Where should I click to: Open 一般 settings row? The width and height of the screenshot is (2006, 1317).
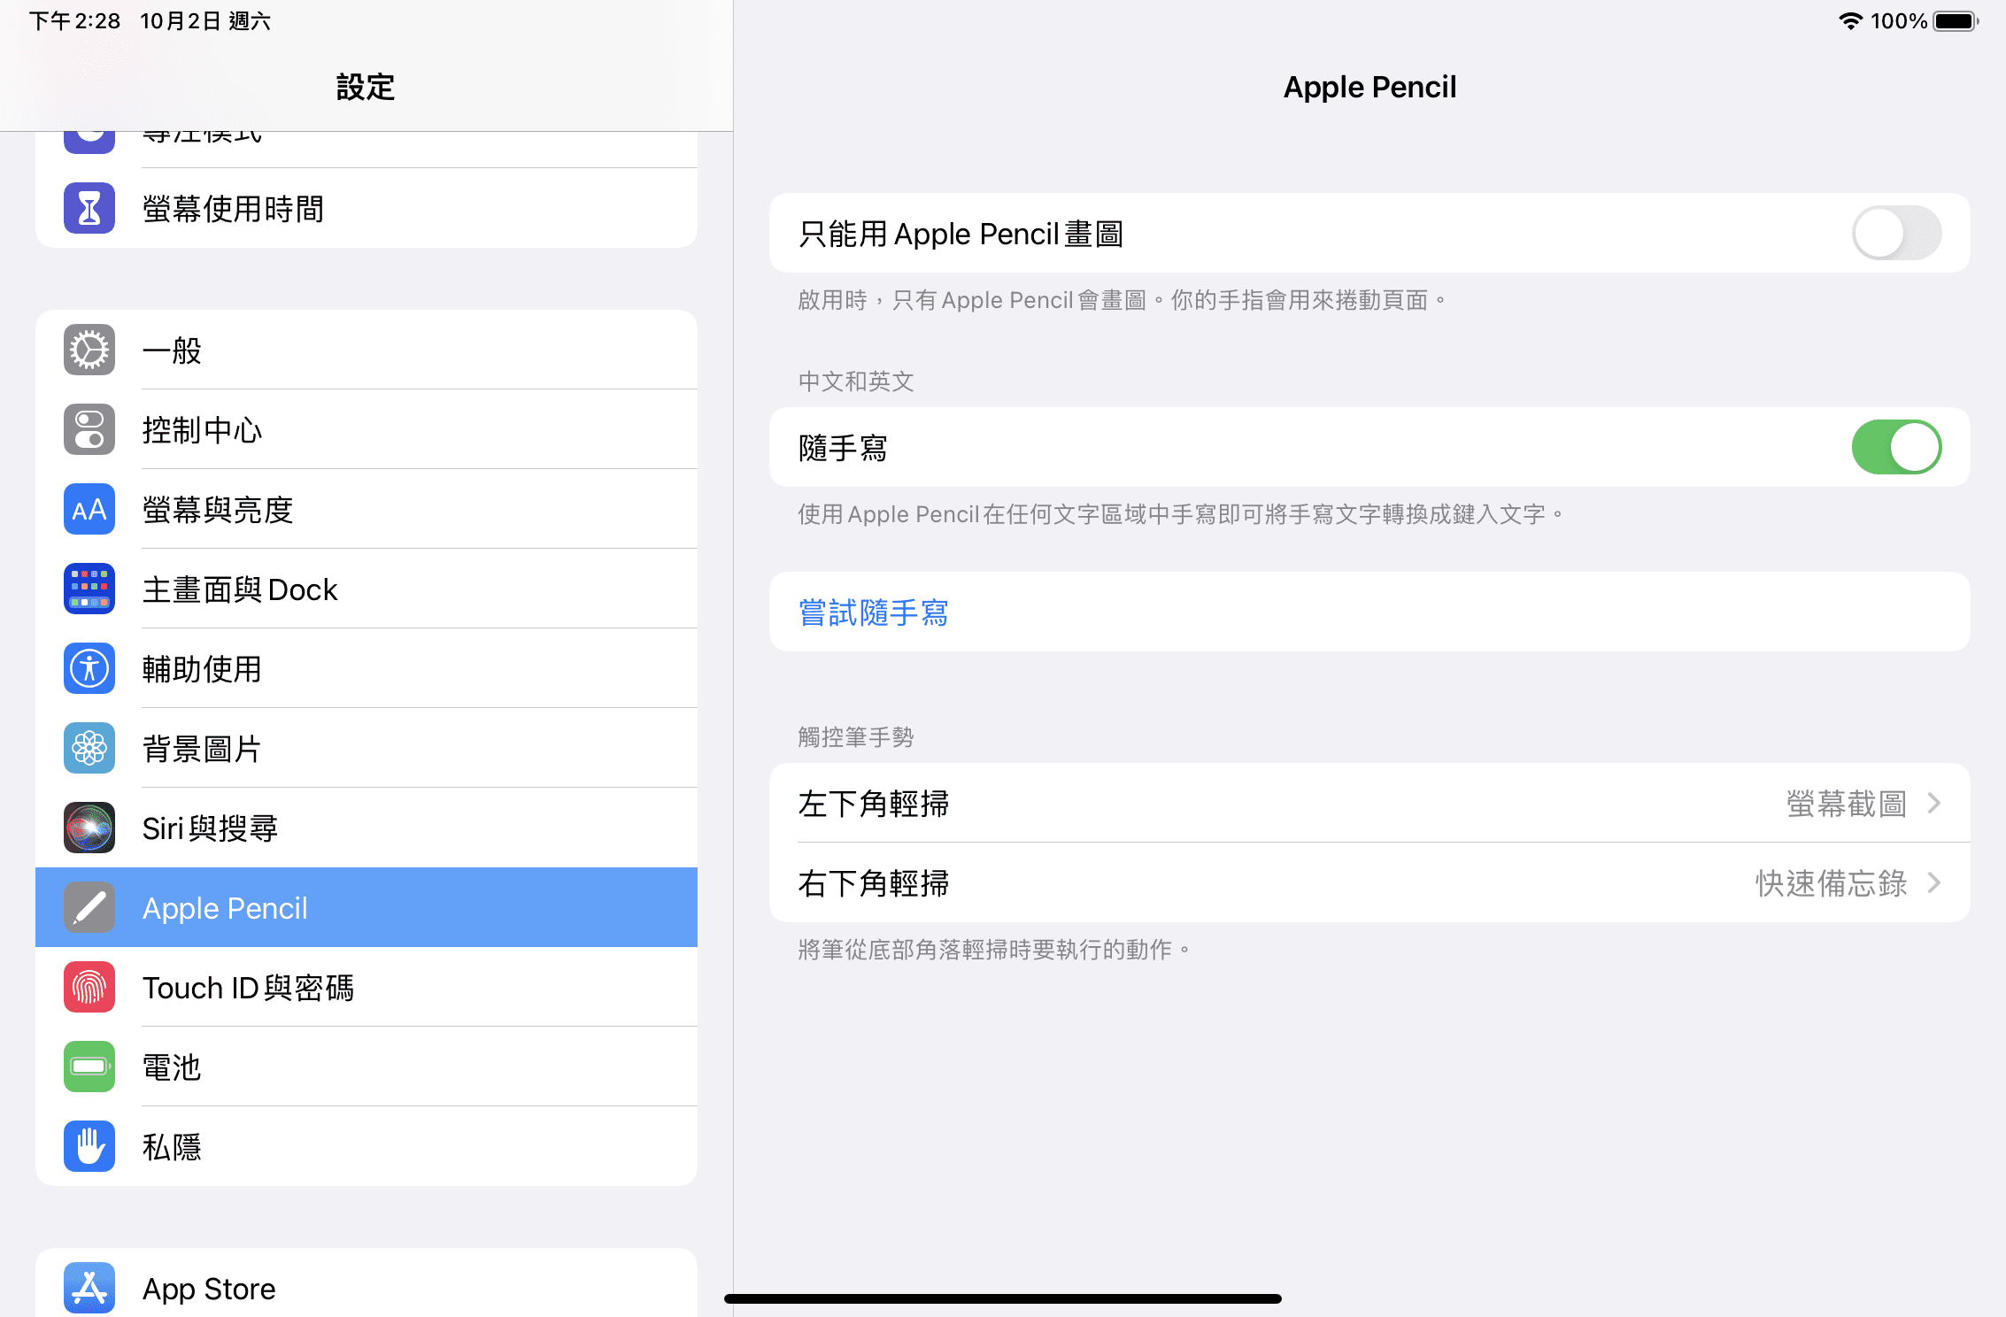[366, 350]
